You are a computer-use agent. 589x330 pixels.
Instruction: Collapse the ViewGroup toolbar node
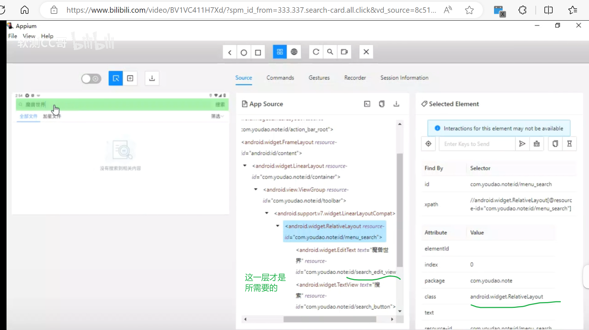[256, 189]
